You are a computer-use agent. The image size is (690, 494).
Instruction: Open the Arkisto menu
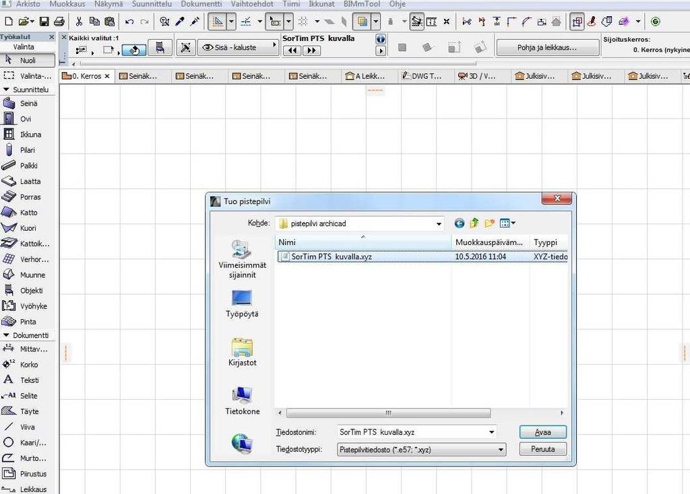(28, 4)
